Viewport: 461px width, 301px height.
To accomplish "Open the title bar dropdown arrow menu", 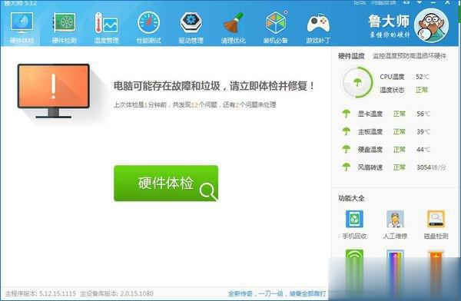I will tap(420, 2).
